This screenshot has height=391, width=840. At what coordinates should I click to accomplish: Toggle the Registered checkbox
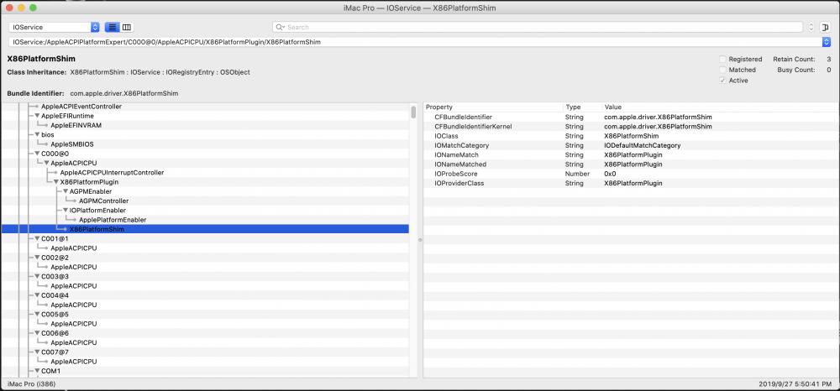722,60
